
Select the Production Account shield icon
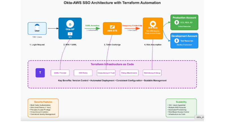tap(176, 23)
